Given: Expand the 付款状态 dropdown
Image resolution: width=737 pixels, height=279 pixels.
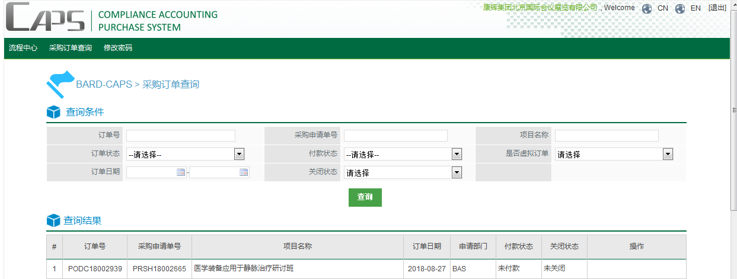Looking at the screenshot, I should point(457,155).
